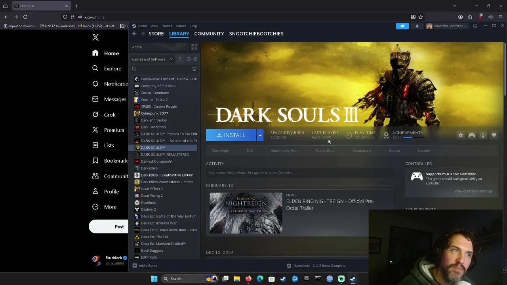The width and height of the screenshot is (507, 285).
Task: Open the SNOOTCHIEBOOTCHIES profile tab
Action: [x=256, y=34]
